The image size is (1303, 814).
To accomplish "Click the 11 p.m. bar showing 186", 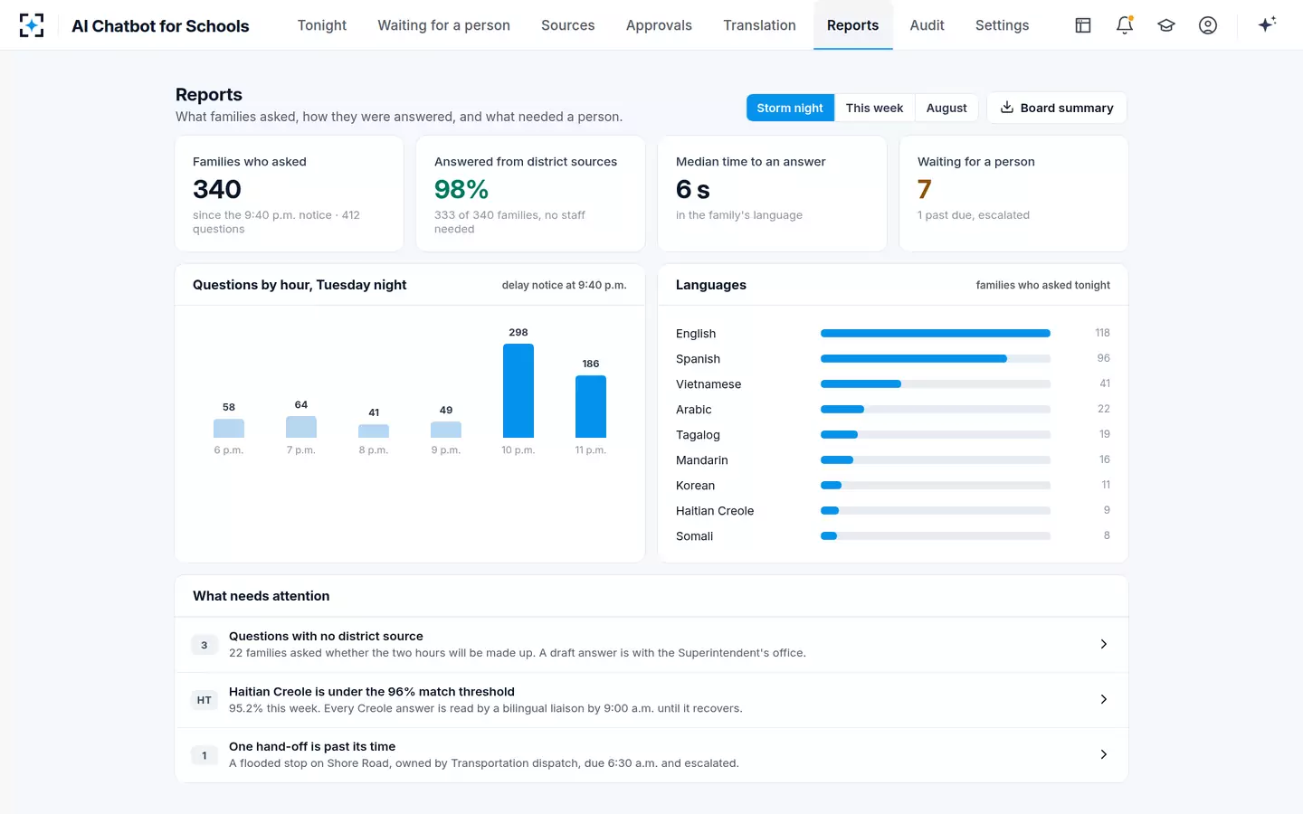I will tap(591, 407).
